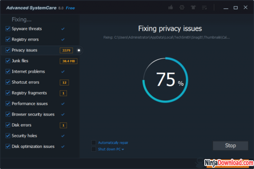
Task: Click the Disk errors 1 count badge
Action: click(x=63, y=125)
